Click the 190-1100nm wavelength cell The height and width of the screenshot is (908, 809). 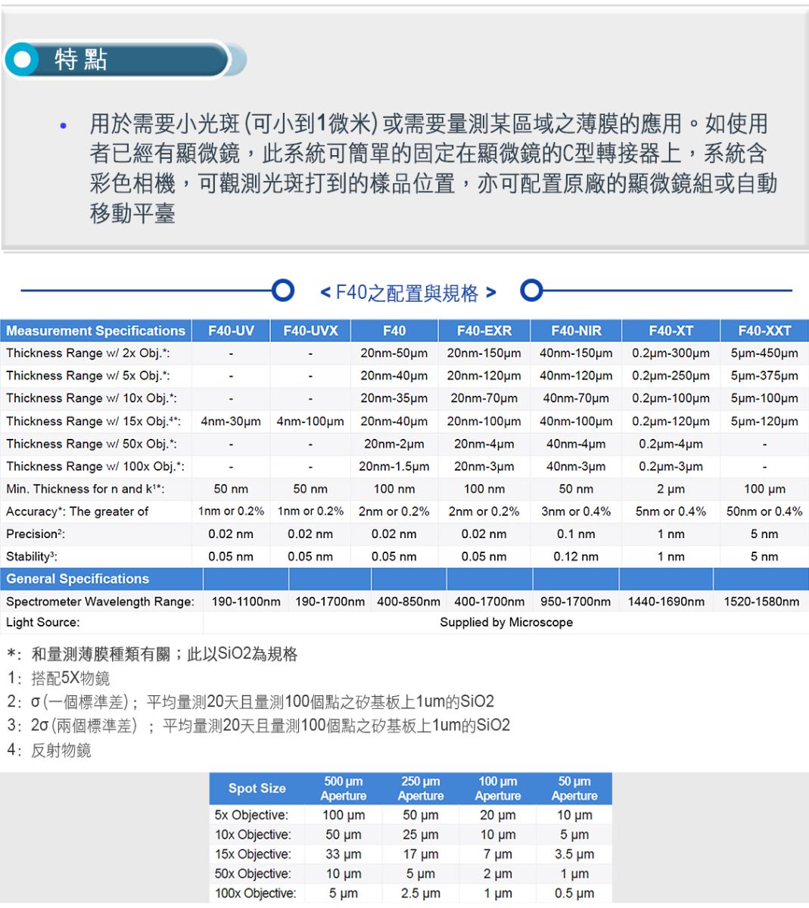246,602
